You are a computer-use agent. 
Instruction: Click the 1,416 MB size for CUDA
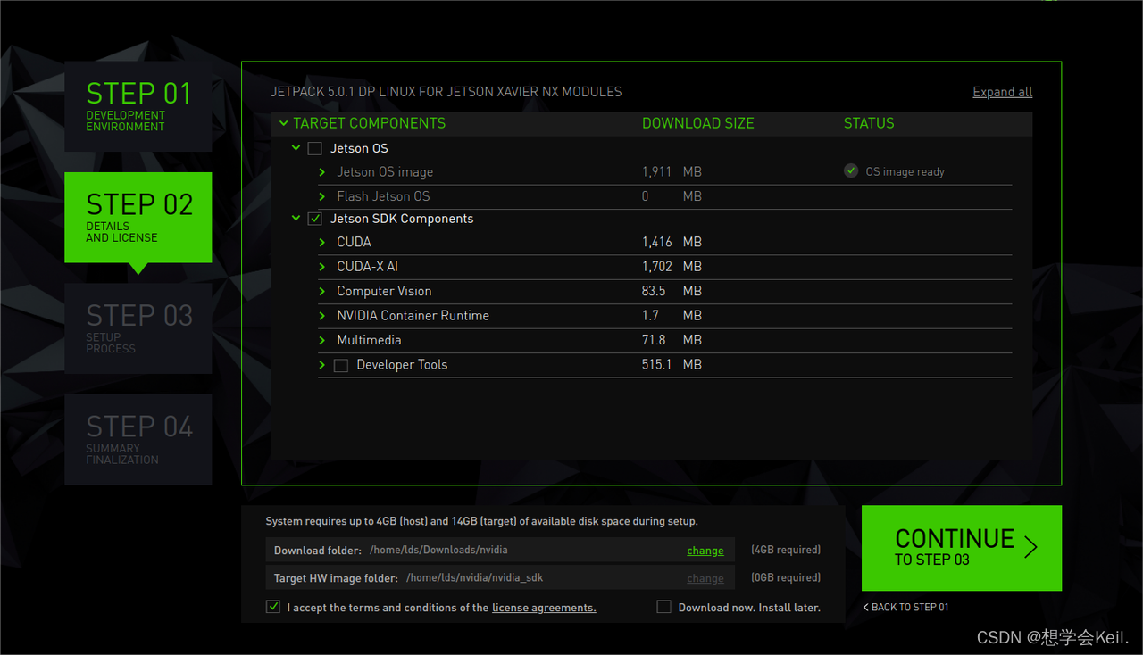[672, 242]
